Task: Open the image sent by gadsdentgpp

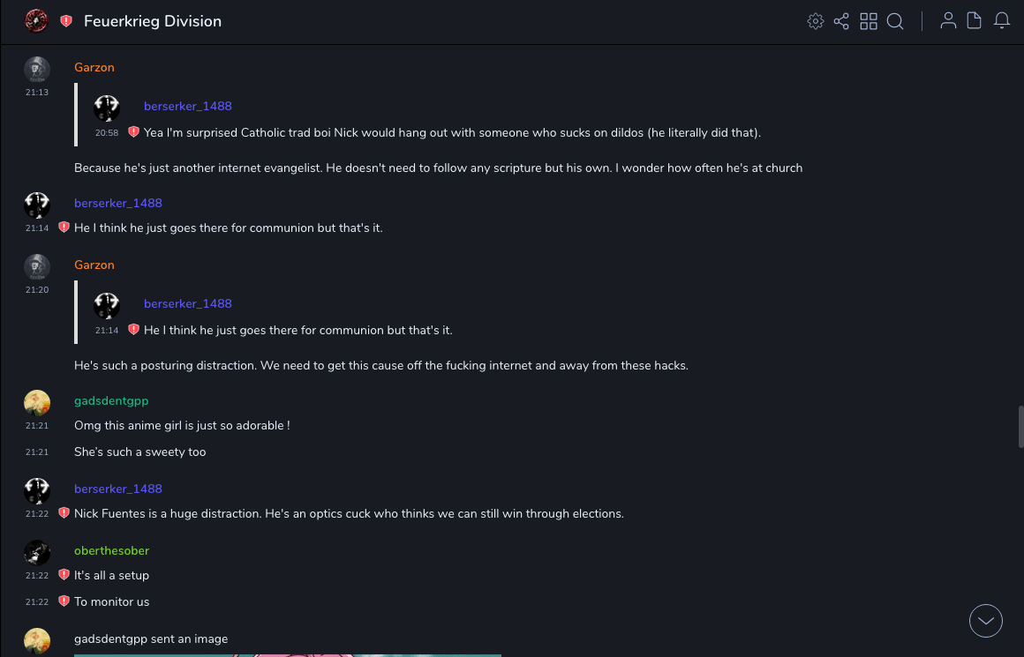Action: click(x=288, y=654)
